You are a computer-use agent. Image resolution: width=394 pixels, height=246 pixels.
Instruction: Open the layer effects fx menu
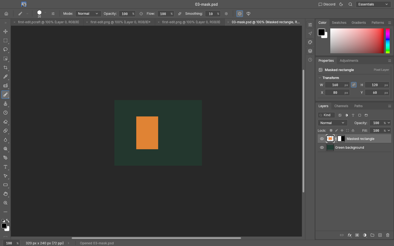click(x=349, y=235)
